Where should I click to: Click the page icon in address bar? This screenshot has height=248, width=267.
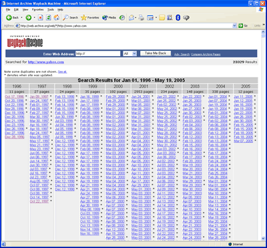click(18, 26)
